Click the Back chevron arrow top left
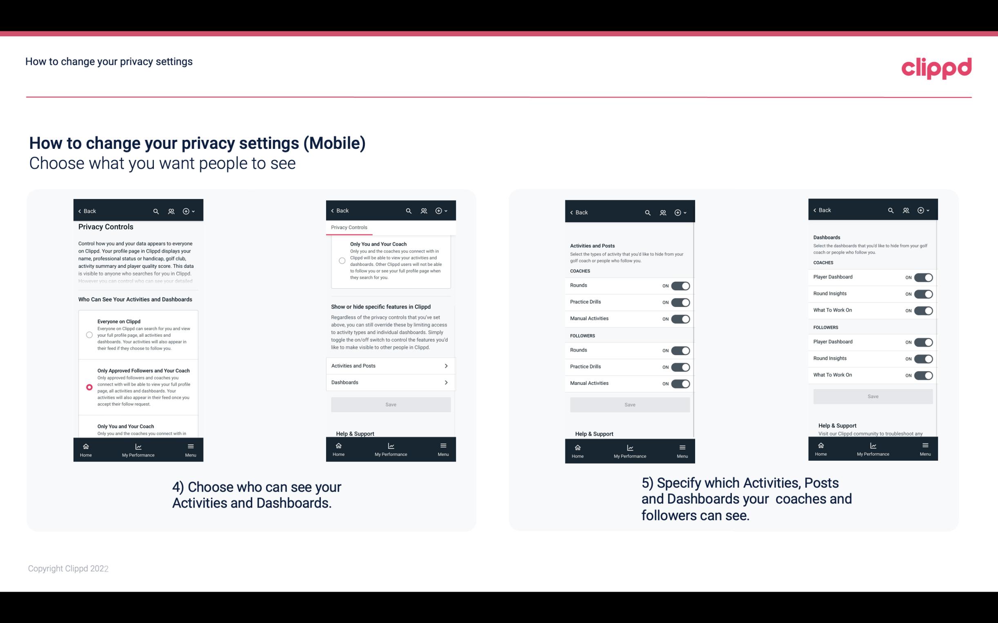The width and height of the screenshot is (998, 623). (80, 211)
